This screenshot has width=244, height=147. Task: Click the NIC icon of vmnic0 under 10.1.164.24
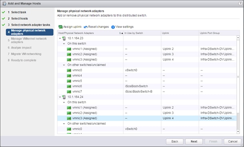(69, 129)
